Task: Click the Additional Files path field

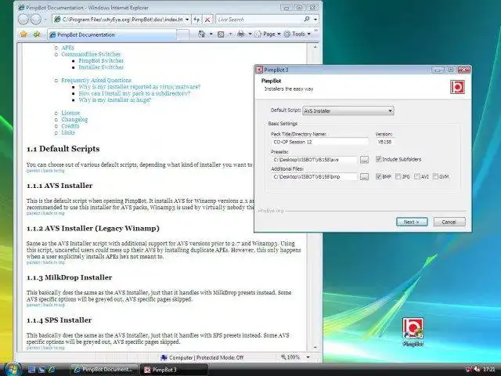Action: (314, 176)
